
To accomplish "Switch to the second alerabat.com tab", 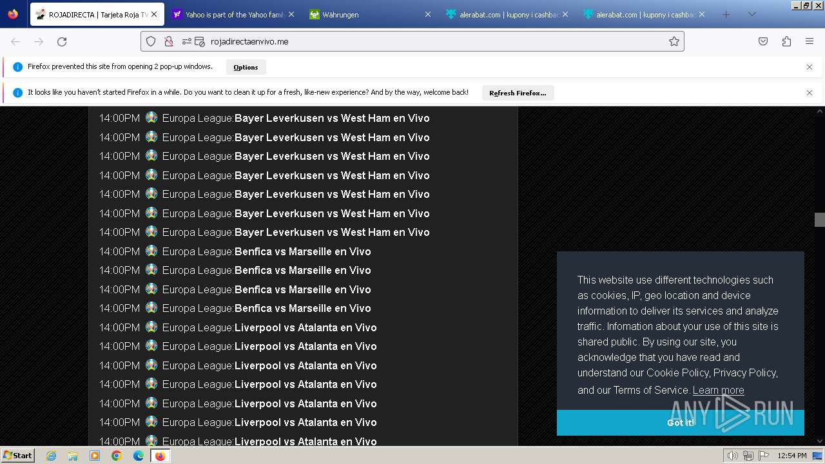I will (x=644, y=14).
